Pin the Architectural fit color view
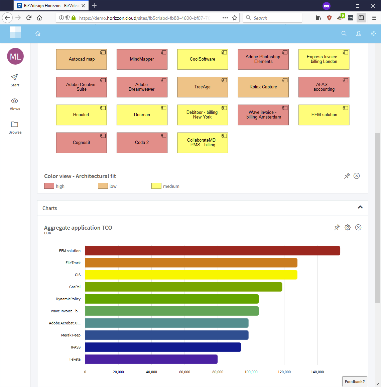The width and height of the screenshot is (381, 387). pos(347,176)
